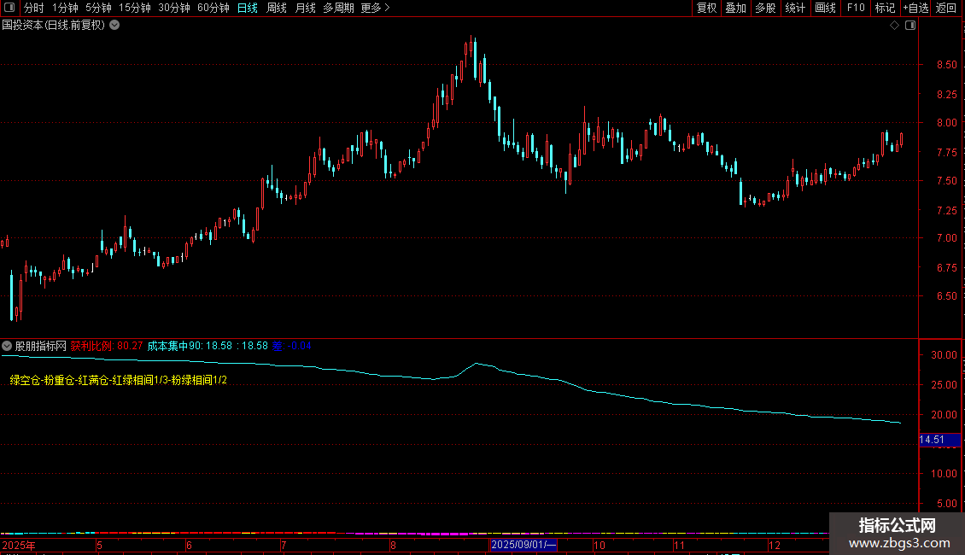
Task: Select the 60分钟 period
Action: pos(213,8)
